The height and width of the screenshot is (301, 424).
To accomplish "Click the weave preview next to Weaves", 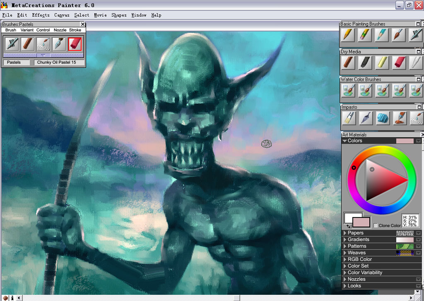I will tap(405, 253).
